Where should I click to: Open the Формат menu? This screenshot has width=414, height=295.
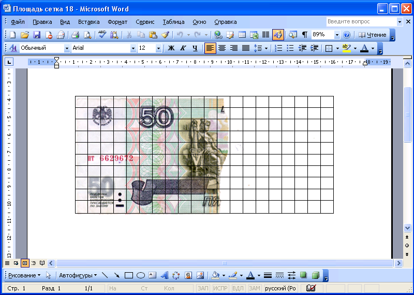(x=117, y=22)
